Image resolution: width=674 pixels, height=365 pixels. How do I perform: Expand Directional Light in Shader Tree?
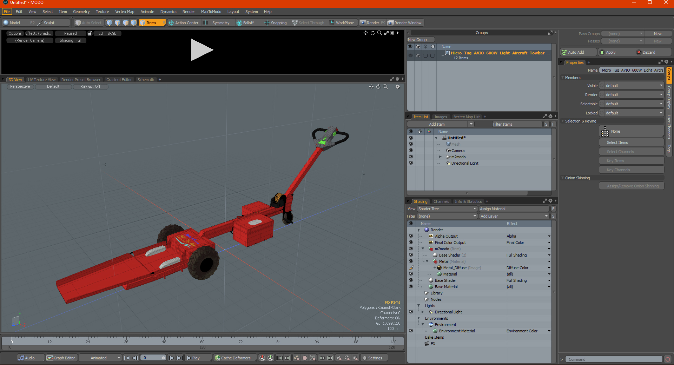[423, 312]
